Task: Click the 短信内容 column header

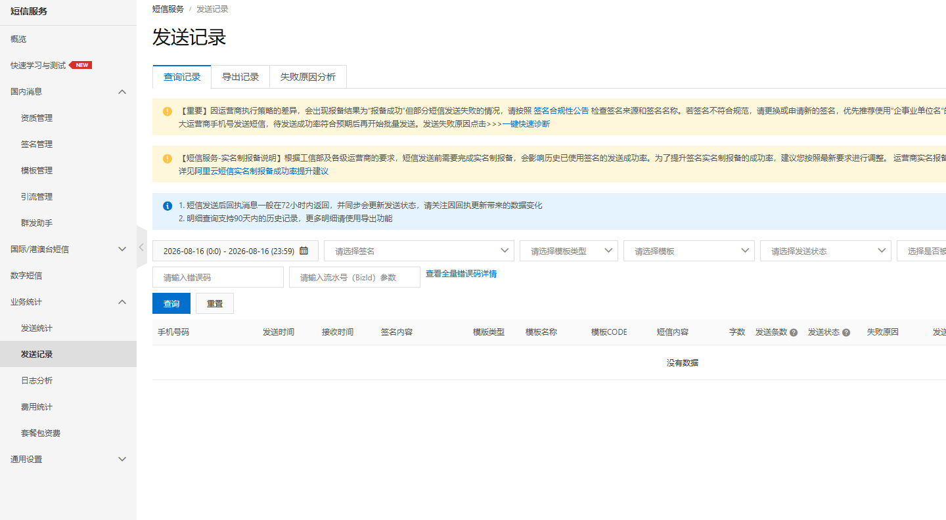Action: (673, 332)
